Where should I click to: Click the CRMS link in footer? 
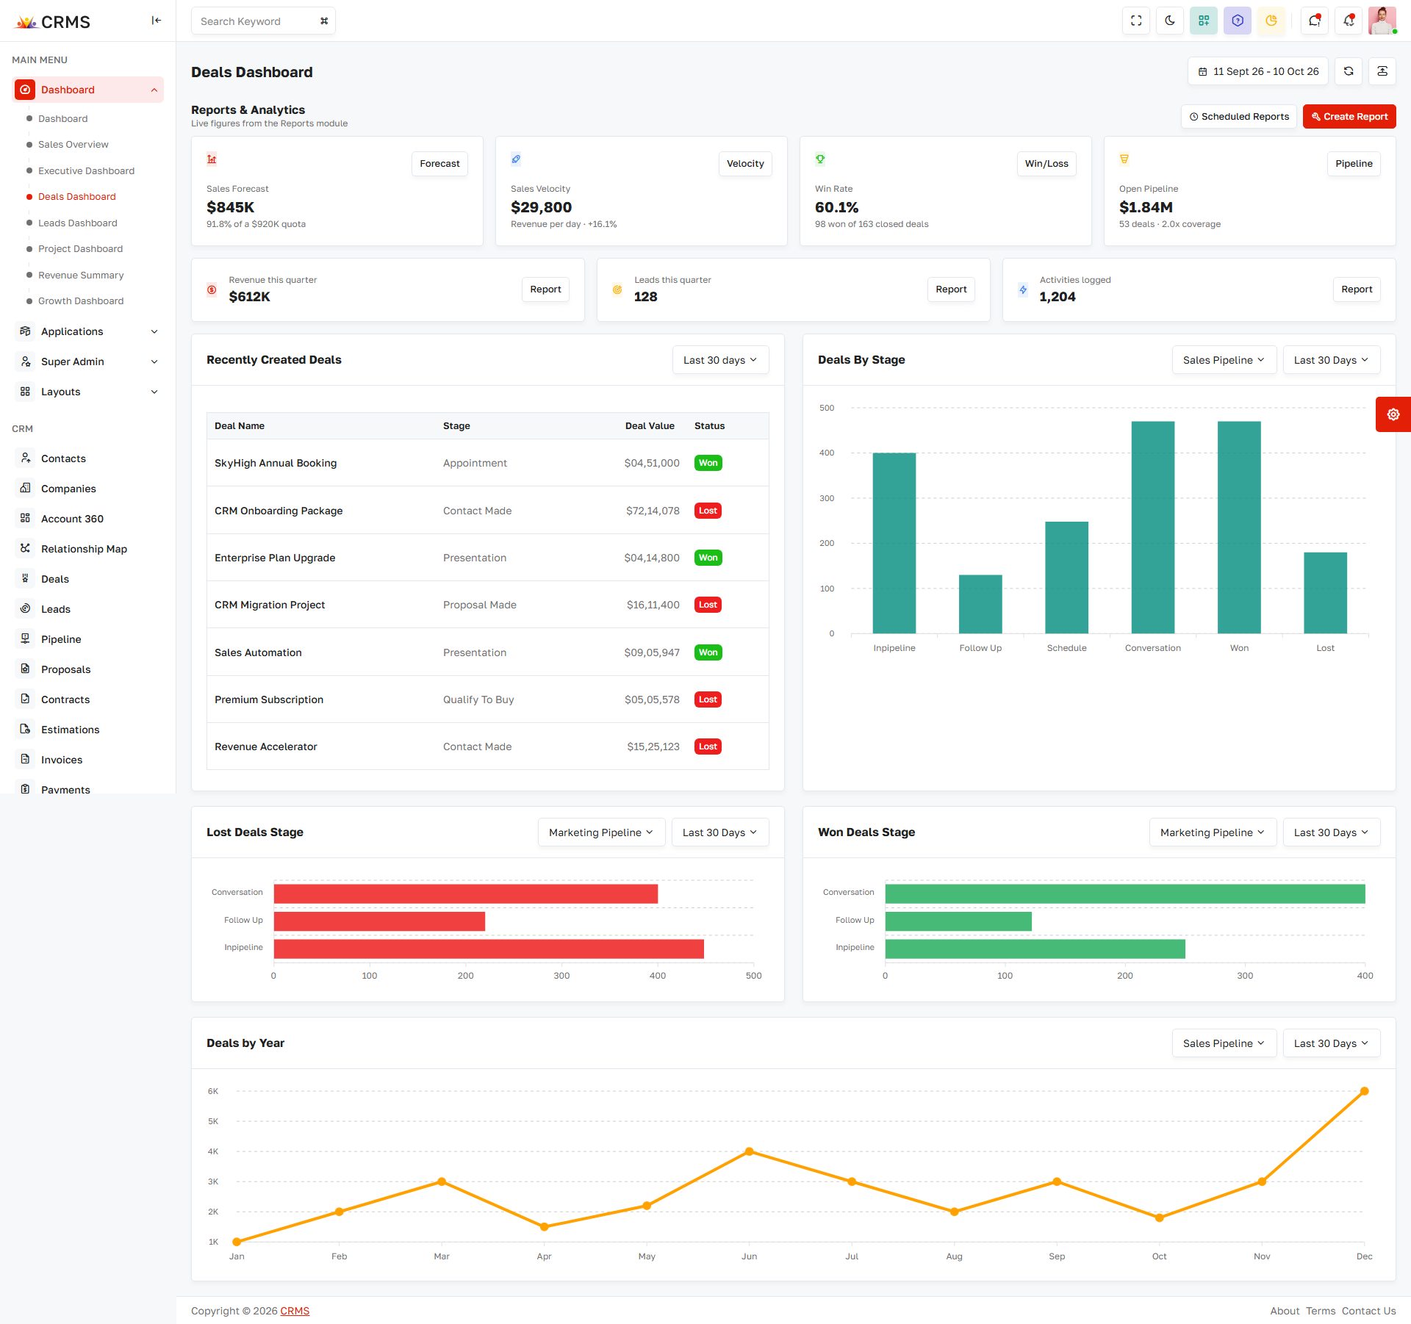tap(295, 1311)
